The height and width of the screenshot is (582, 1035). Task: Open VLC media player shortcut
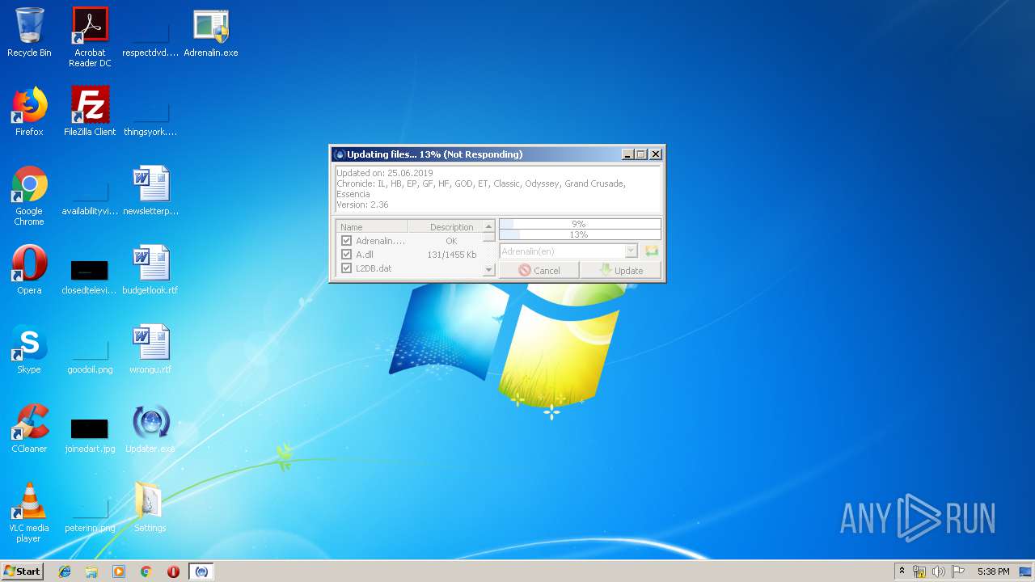[x=29, y=512]
